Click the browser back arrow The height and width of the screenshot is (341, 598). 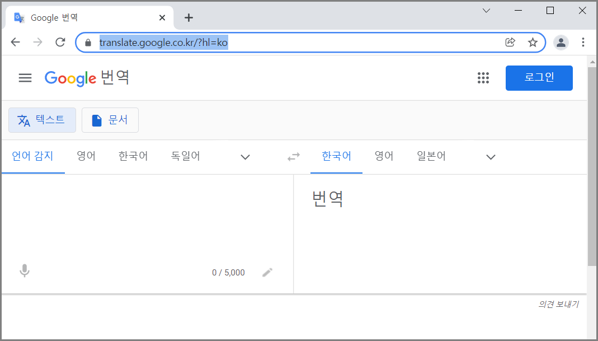pos(15,42)
